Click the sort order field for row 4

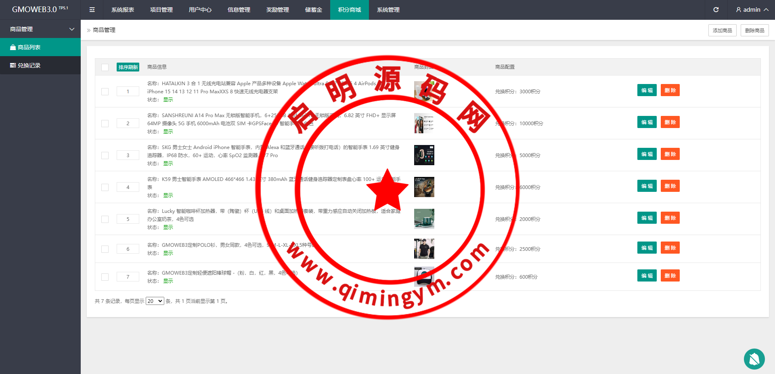128,187
